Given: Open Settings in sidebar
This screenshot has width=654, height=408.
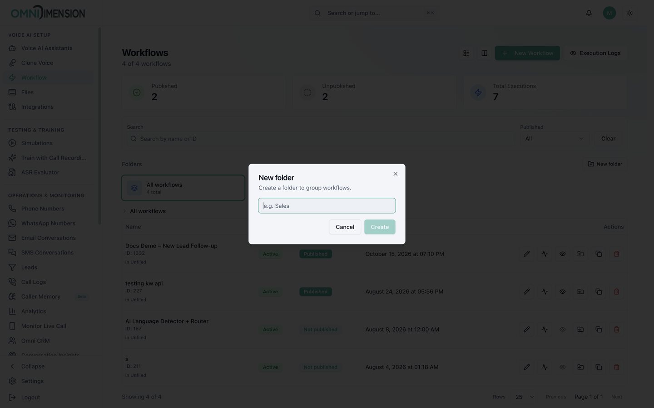Looking at the screenshot, I should click(x=32, y=381).
